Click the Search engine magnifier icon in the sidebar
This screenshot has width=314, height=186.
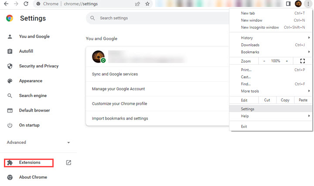(10, 96)
